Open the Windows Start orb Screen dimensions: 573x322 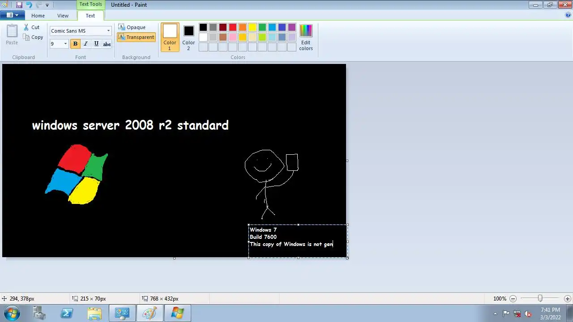click(x=12, y=313)
